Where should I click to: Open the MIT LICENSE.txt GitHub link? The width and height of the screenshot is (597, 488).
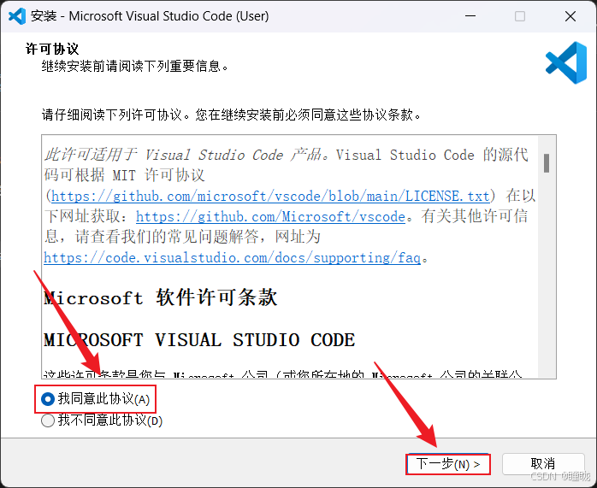(270, 197)
